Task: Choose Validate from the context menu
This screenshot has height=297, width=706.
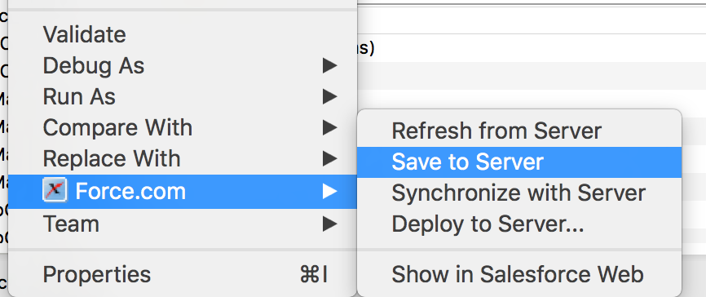Action: (x=85, y=35)
